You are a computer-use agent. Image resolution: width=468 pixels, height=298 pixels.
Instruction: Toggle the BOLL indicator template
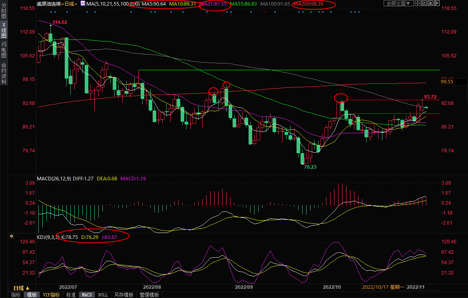coord(103,295)
